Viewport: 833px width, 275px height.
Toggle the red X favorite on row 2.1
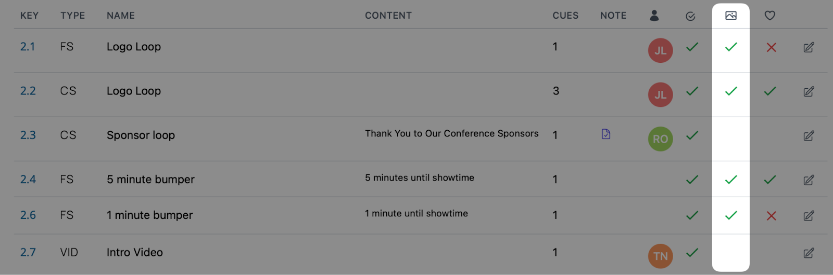(x=772, y=47)
